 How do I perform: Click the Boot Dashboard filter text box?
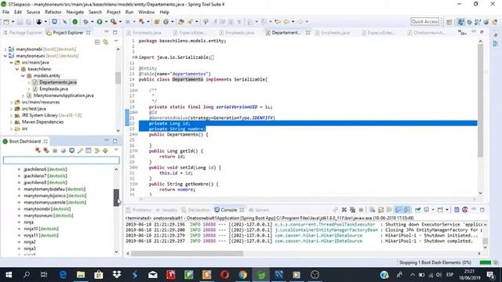pyautogui.click(x=61, y=160)
